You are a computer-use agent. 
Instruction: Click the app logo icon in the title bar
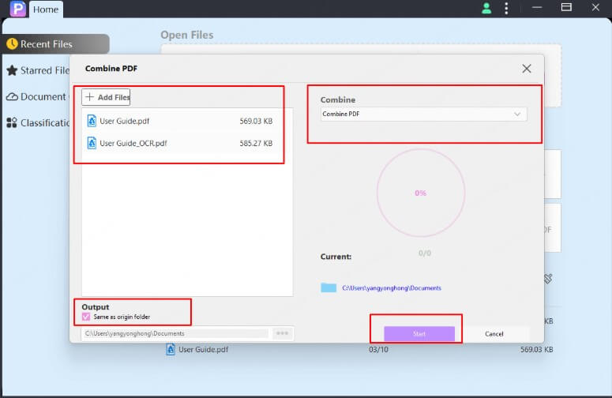click(x=18, y=9)
